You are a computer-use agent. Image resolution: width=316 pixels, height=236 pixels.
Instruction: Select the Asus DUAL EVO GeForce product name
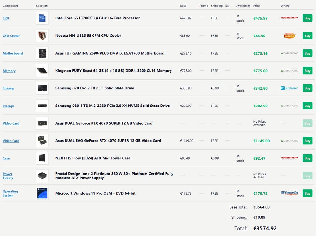click(x=108, y=141)
